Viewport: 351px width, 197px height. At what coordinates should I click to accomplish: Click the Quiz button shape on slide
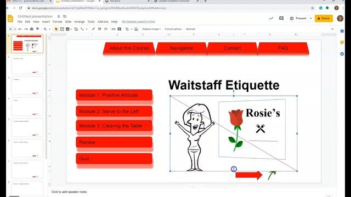pos(114,159)
